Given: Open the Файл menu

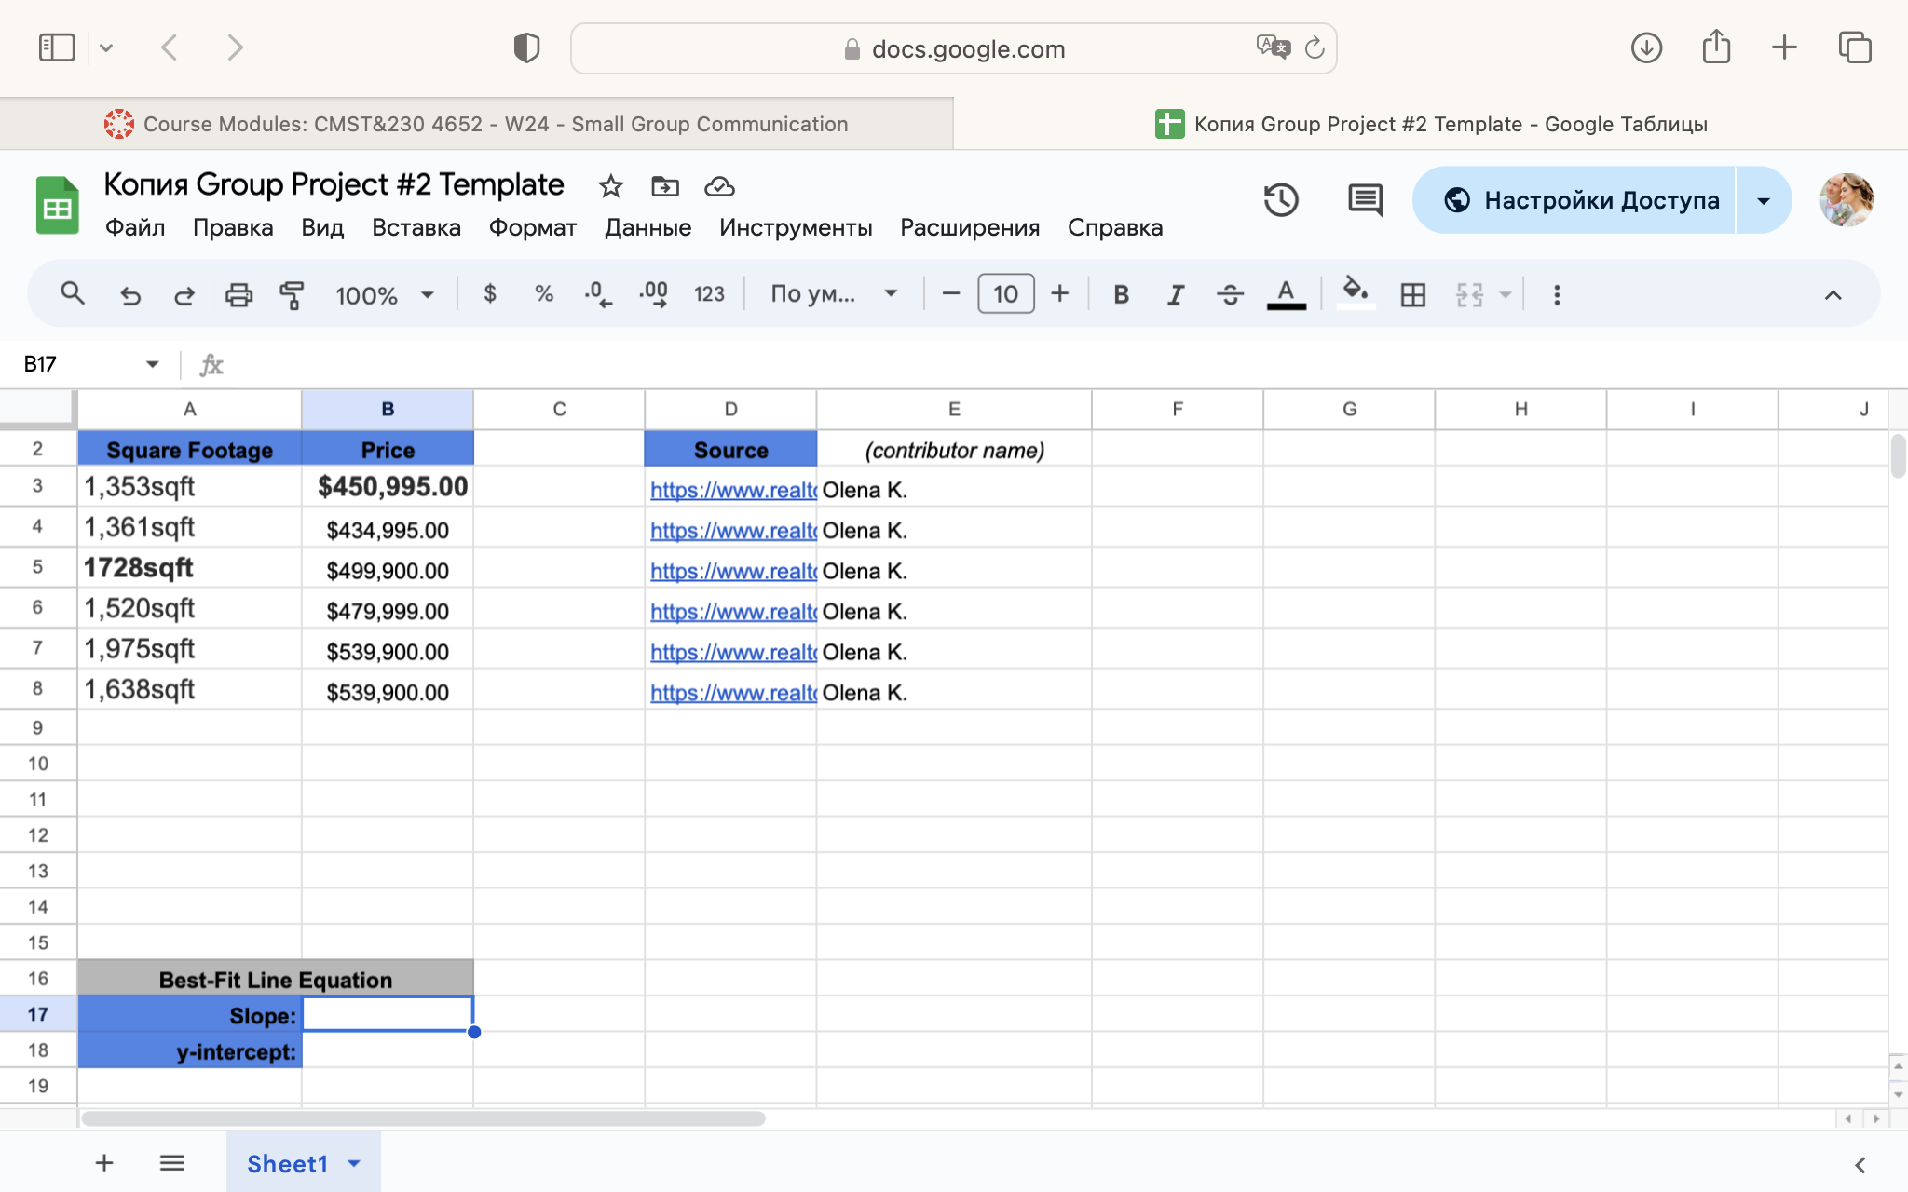Looking at the screenshot, I should pos(135,227).
